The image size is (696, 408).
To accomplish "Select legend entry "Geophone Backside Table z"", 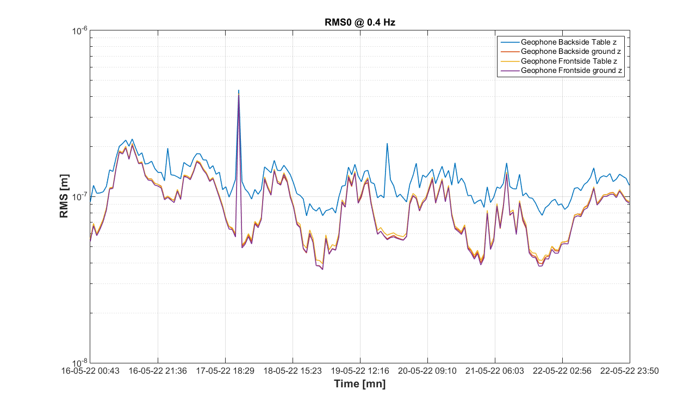I will pyautogui.click(x=568, y=41).
